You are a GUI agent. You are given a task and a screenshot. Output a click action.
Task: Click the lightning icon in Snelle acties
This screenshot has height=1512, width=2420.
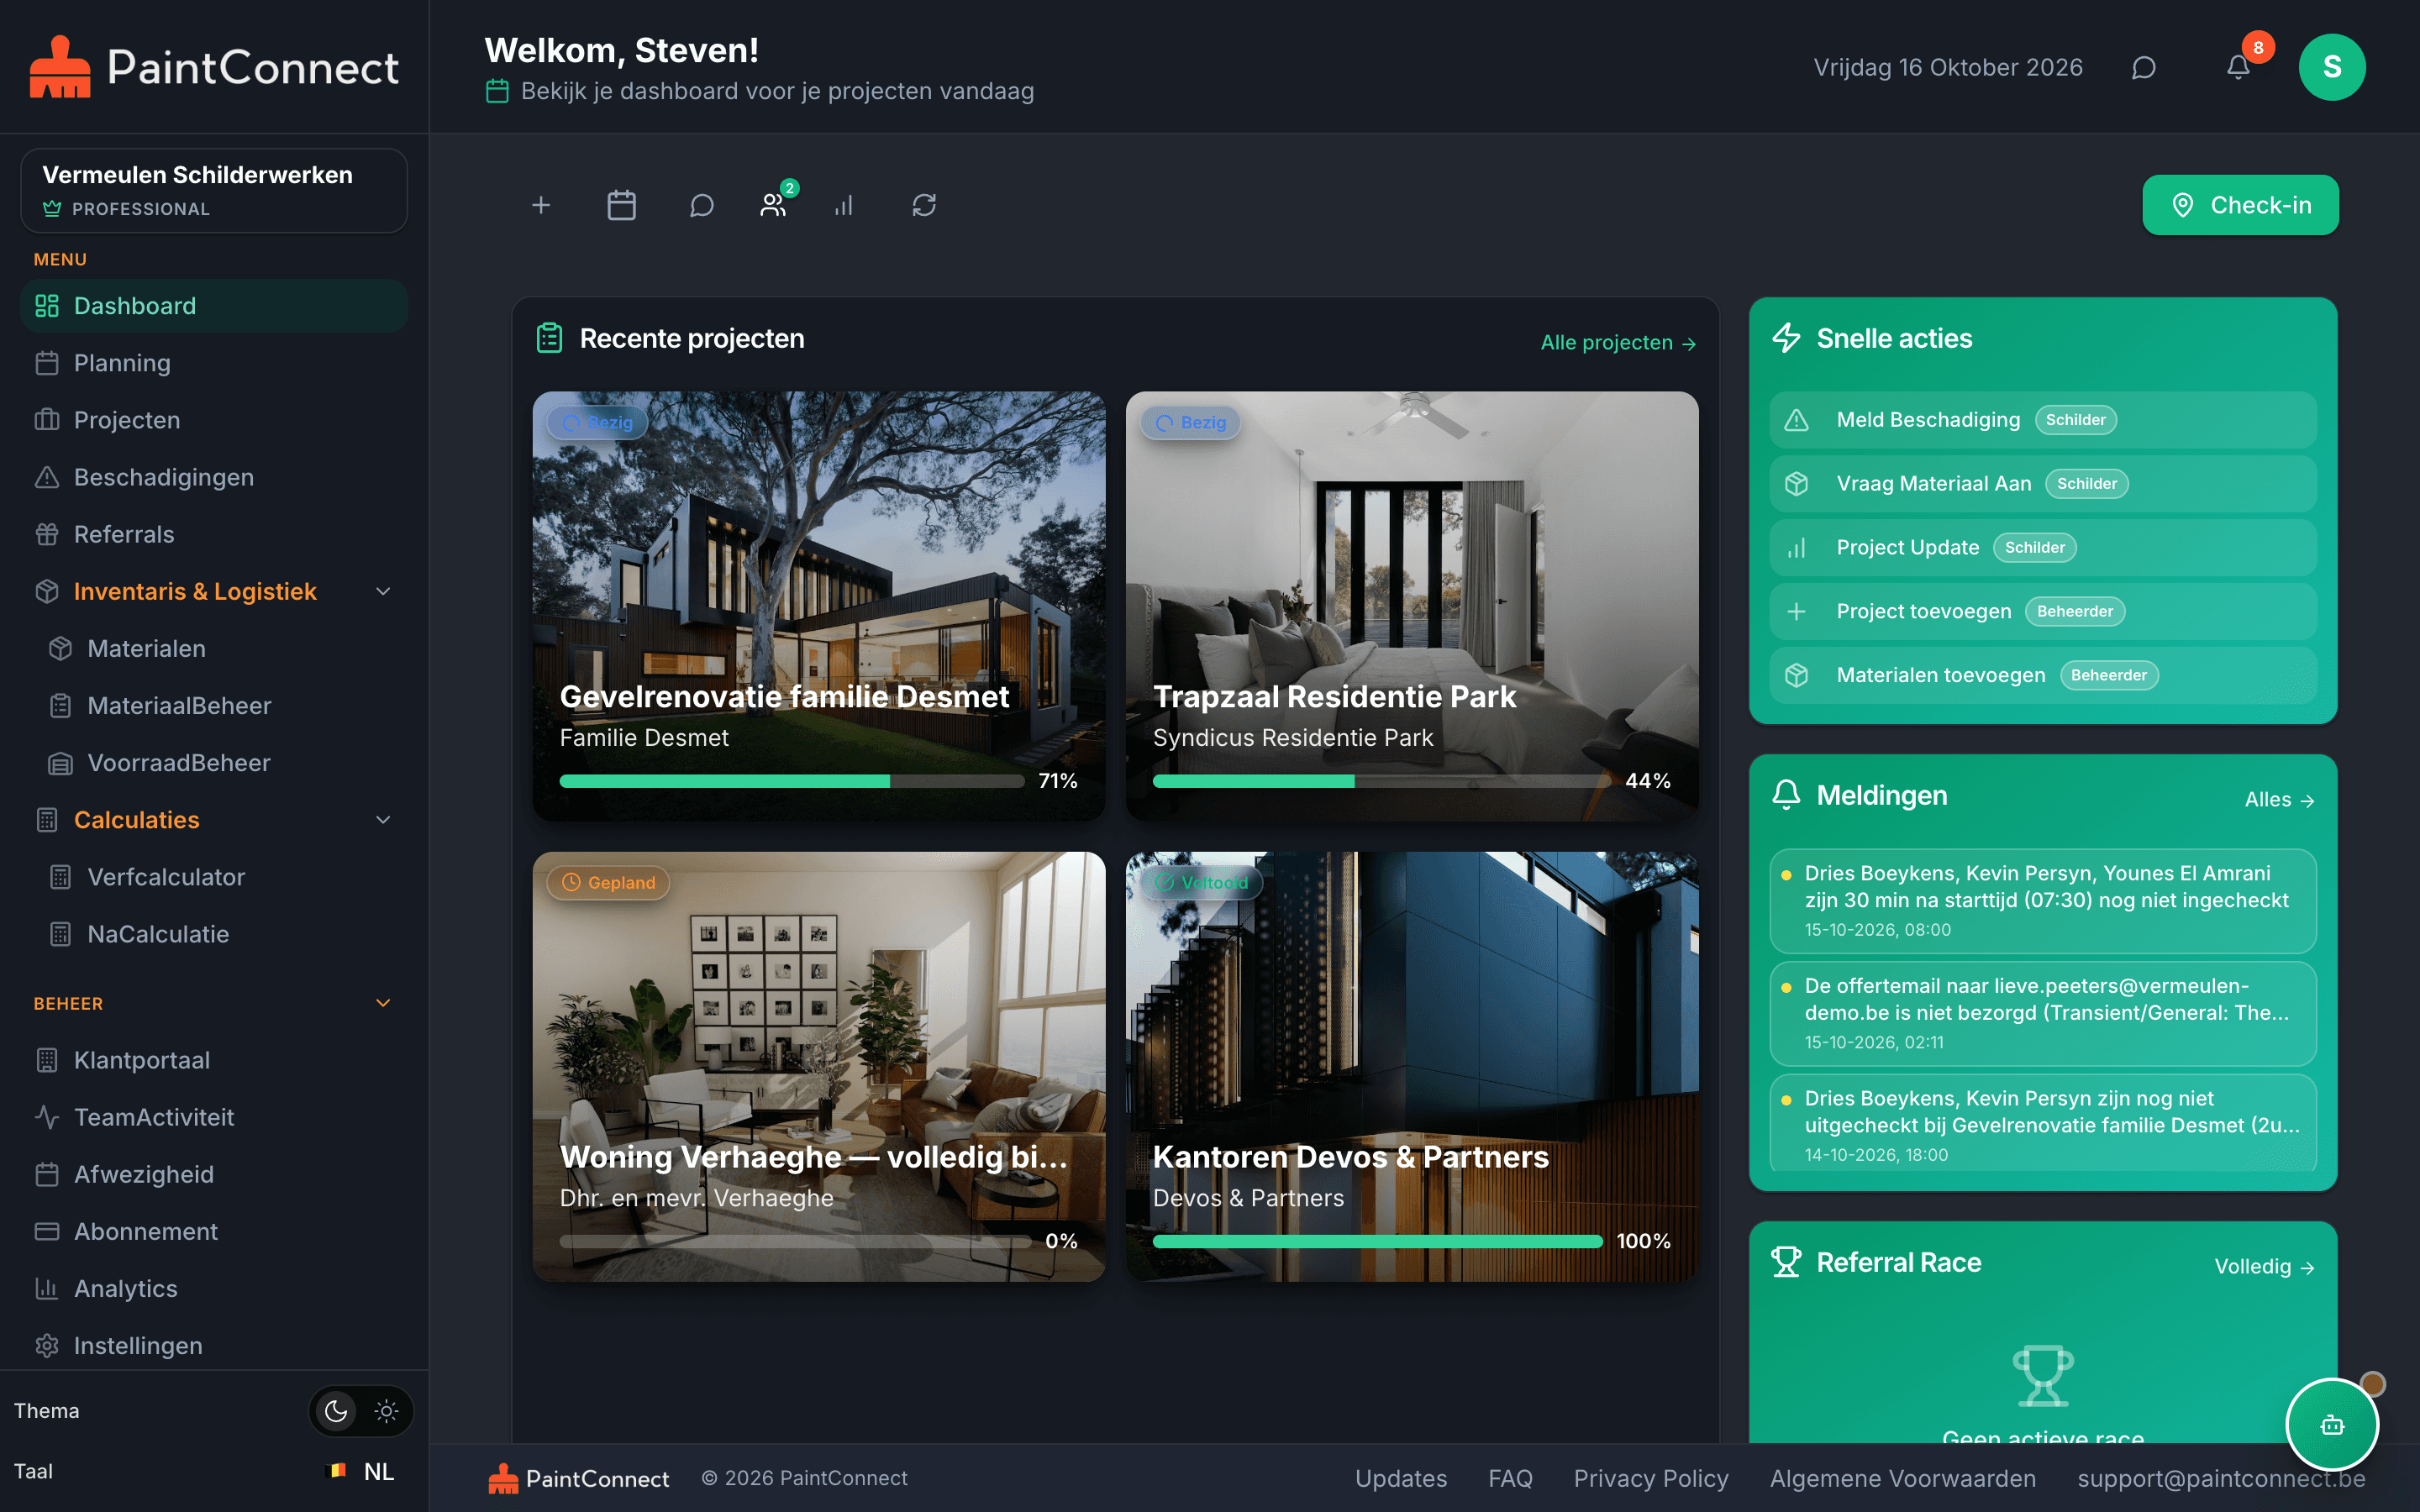coord(1786,338)
